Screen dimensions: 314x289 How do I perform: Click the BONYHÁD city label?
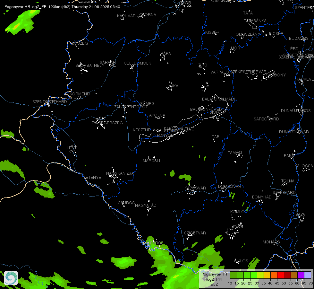click(x=262, y=197)
